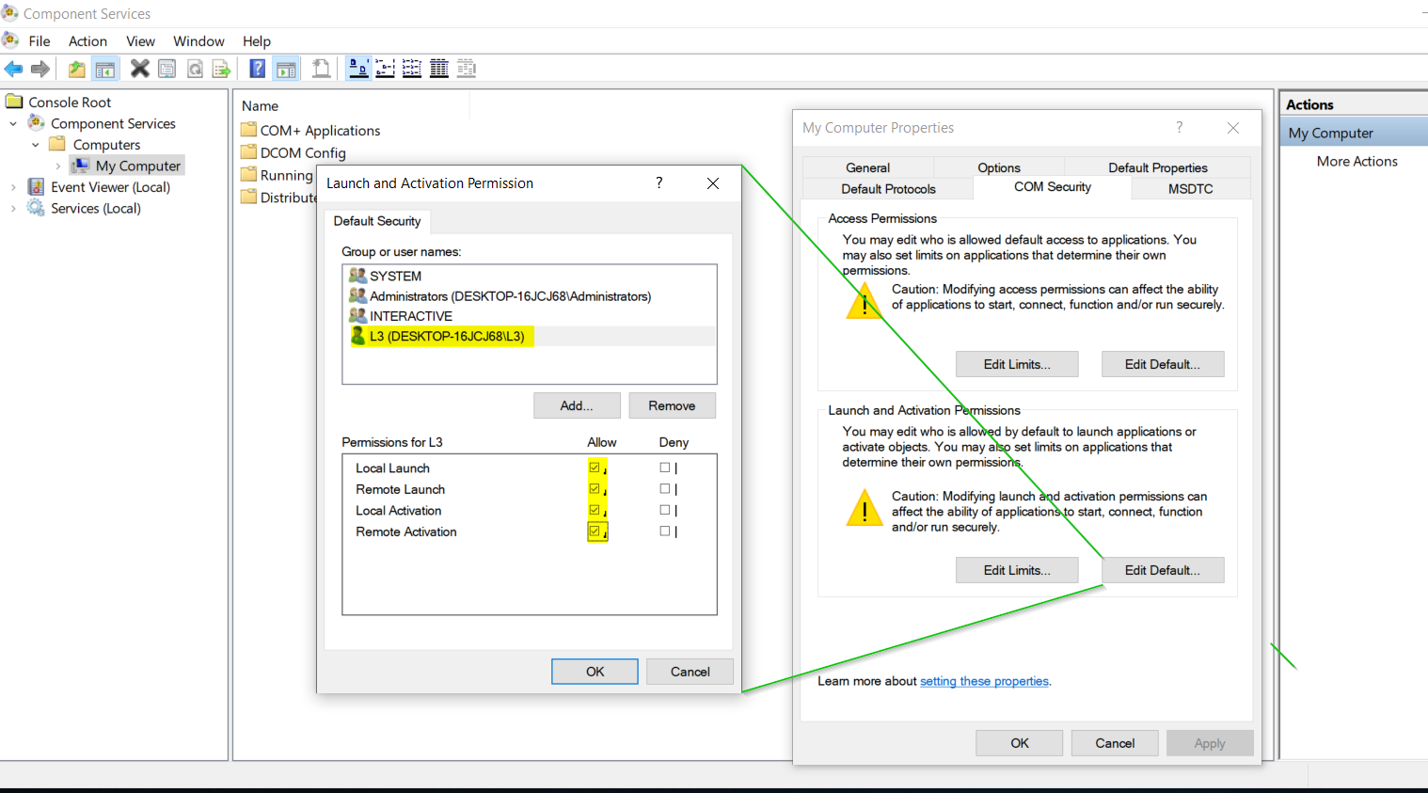Click Remove in Launch Permission dialog

click(672, 405)
